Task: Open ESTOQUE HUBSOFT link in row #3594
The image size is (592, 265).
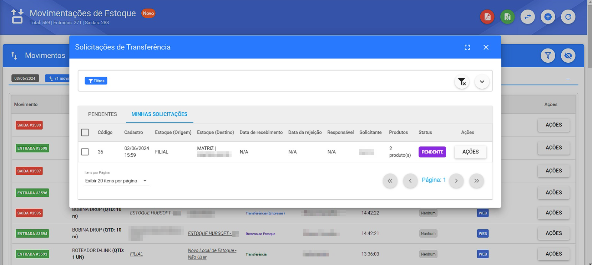Action: (x=213, y=234)
